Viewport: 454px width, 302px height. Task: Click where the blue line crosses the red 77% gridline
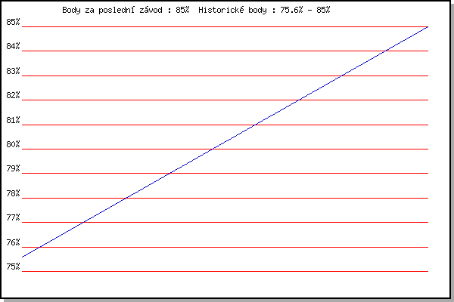click(x=83, y=222)
